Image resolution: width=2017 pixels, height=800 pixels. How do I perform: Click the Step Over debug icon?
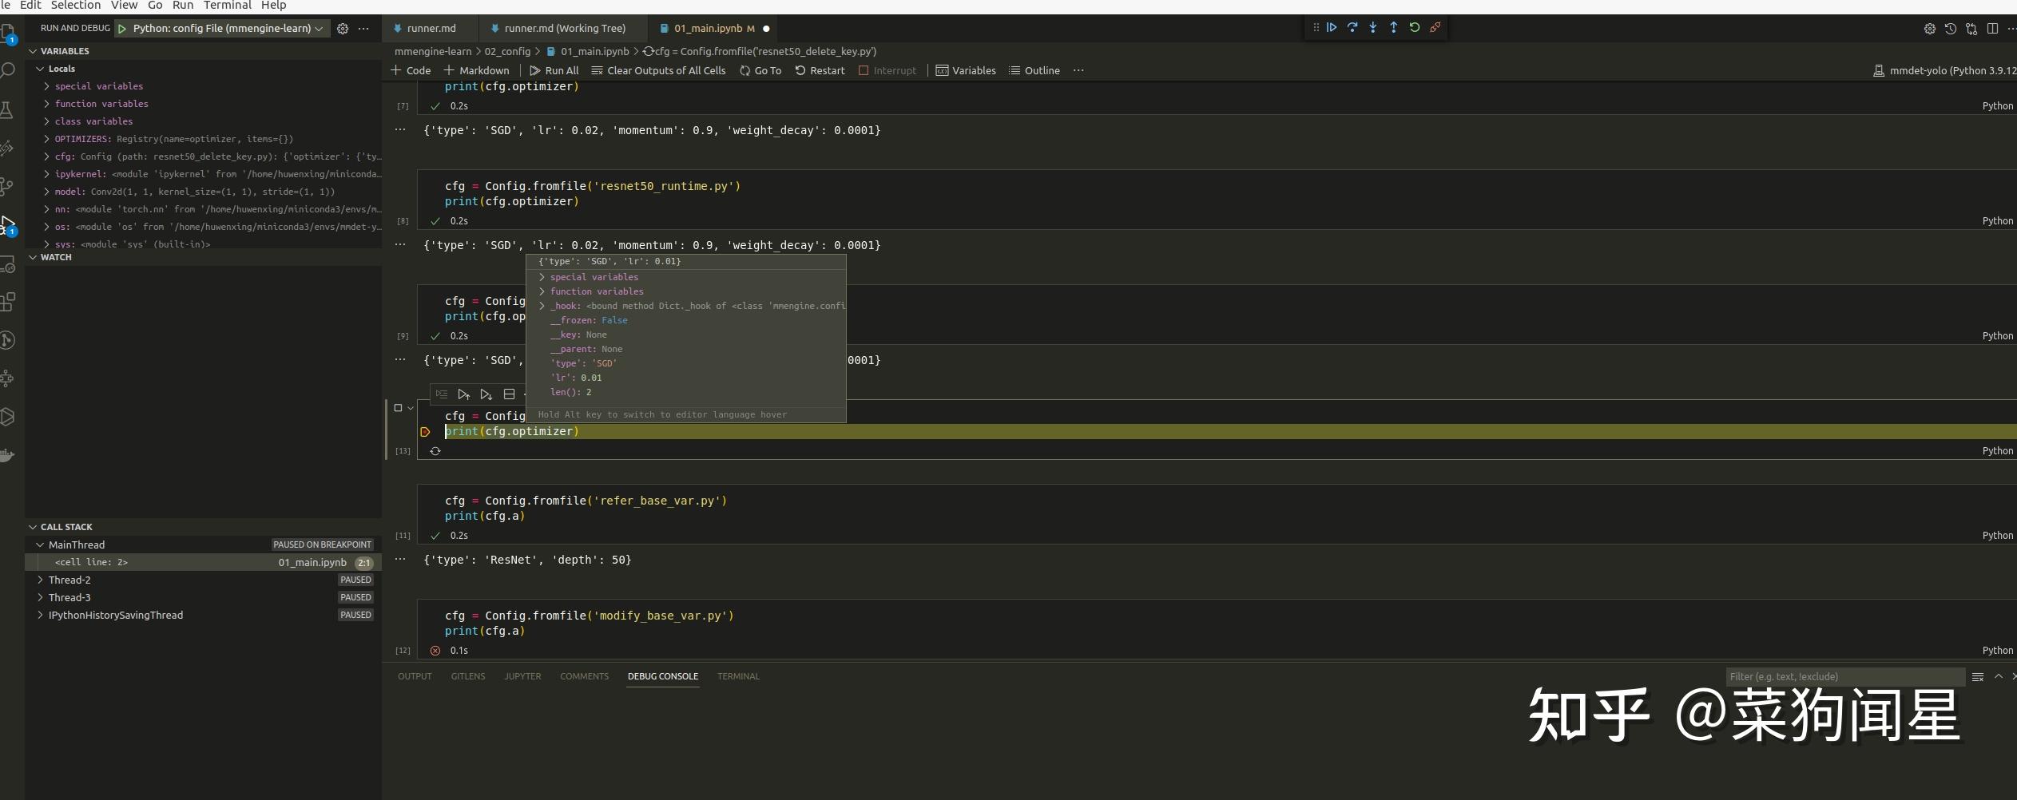pyautogui.click(x=1352, y=27)
